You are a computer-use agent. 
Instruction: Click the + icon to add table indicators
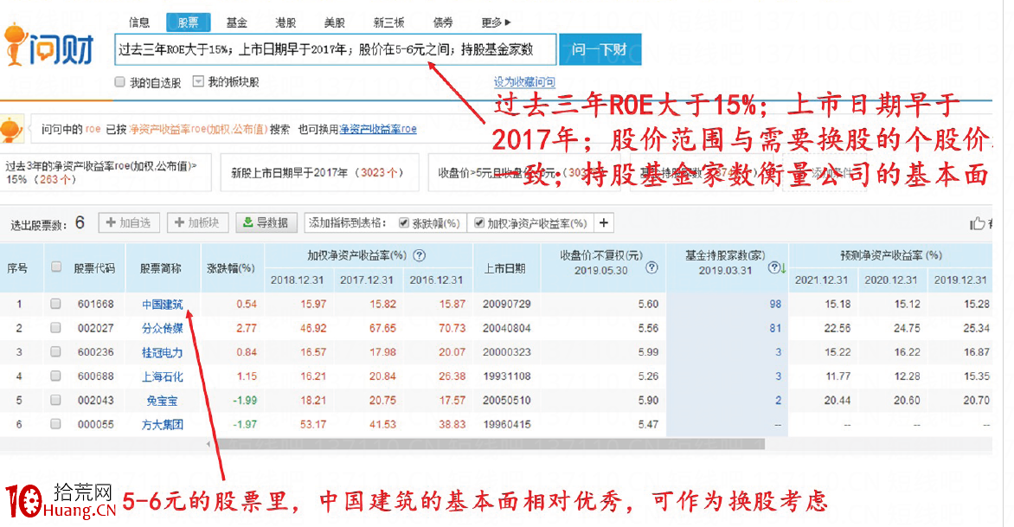tap(606, 222)
